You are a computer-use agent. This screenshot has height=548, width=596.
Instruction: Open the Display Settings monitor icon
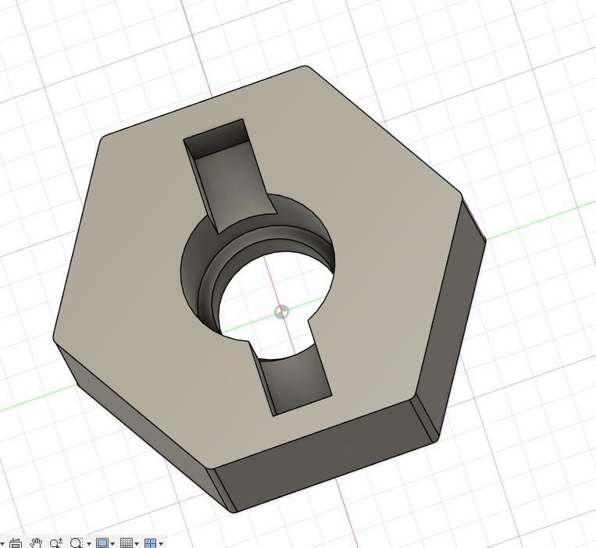pos(102,543)
